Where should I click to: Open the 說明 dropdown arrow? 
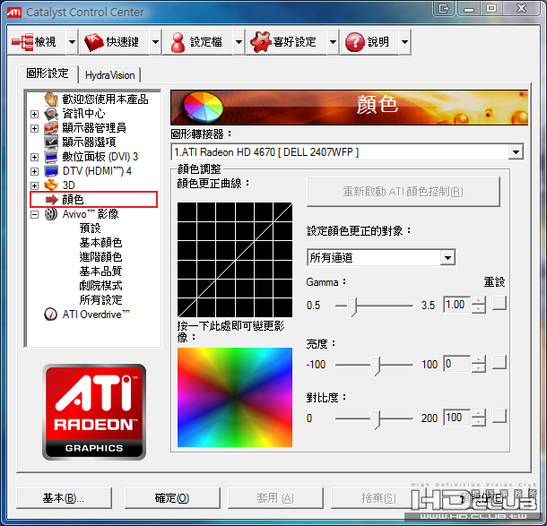[404, 42]
